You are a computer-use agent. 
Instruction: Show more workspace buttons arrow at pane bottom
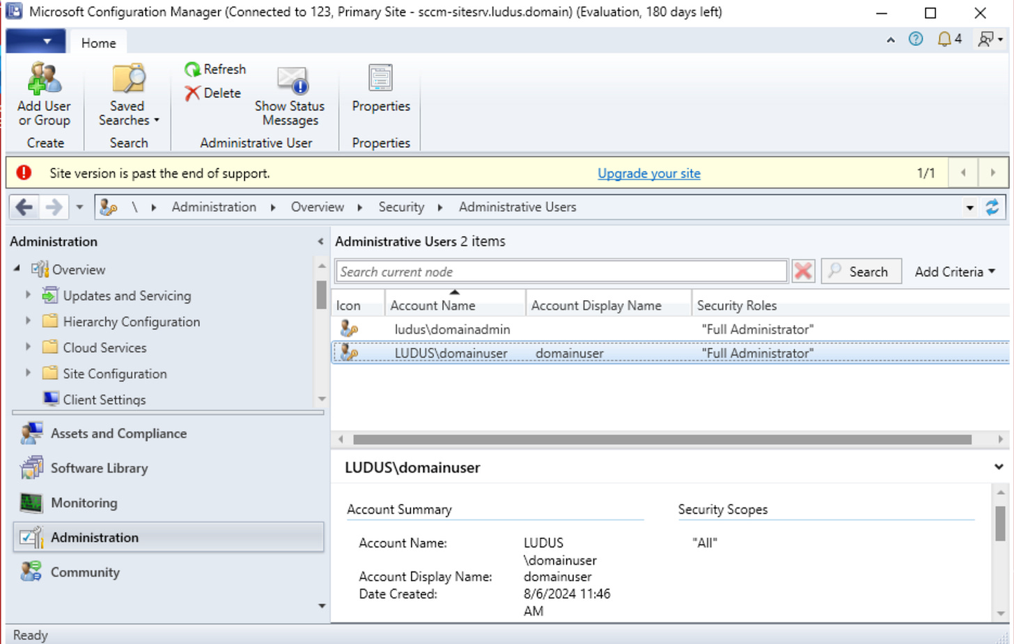322,606
